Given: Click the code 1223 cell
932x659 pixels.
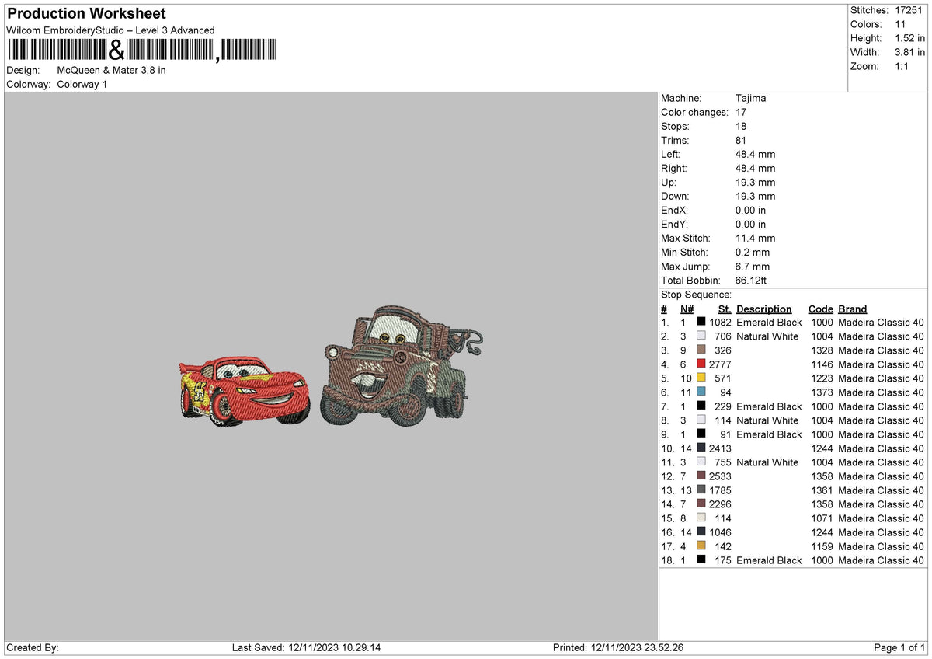Looking at the screenshot, I should (x=821, y=378).
